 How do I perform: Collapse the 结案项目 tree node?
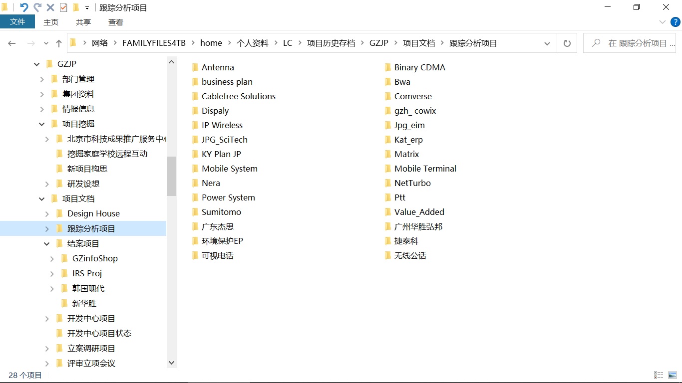coord(47,243)
